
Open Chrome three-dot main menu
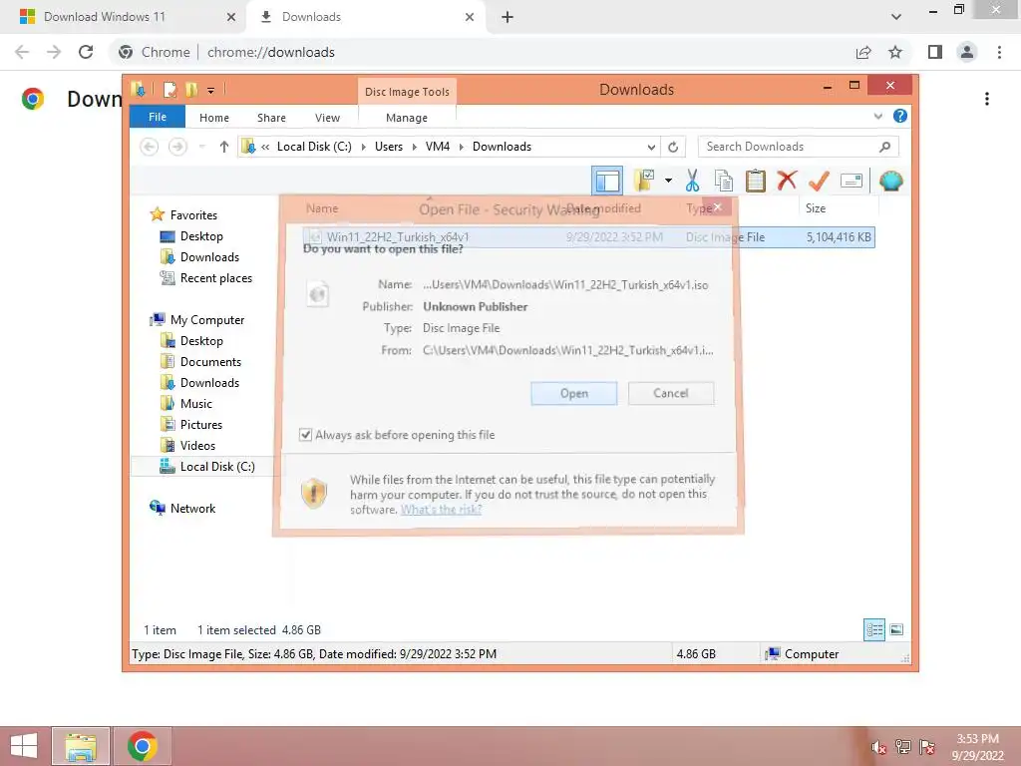999,52
